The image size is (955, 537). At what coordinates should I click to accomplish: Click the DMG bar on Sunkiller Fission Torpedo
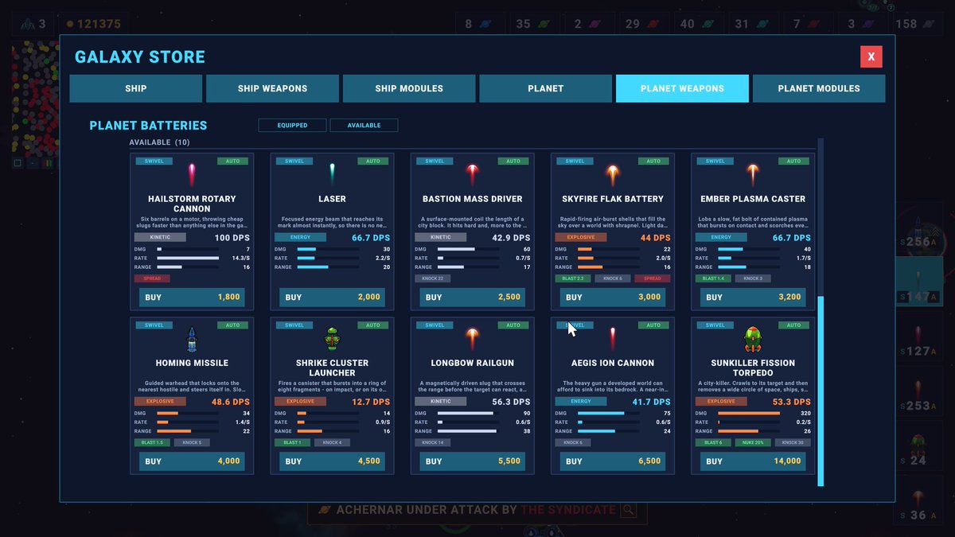point(748,413)
